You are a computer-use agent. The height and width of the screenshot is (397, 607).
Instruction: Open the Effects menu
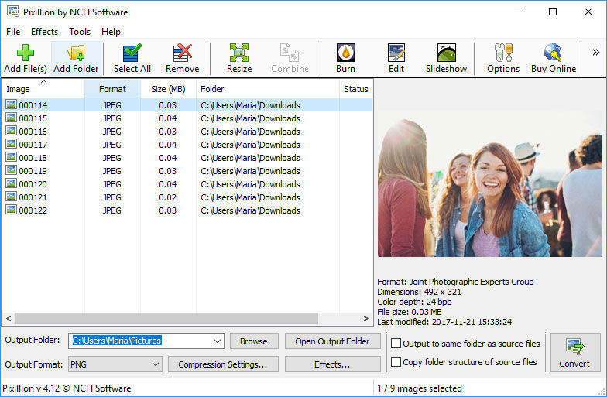click(44, 32)
